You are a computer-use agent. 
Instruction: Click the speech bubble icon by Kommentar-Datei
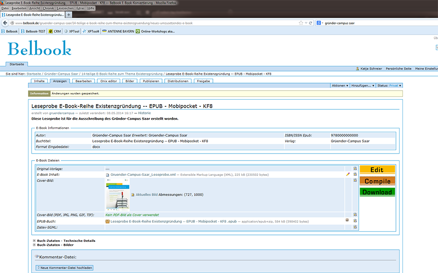(37, 256)
